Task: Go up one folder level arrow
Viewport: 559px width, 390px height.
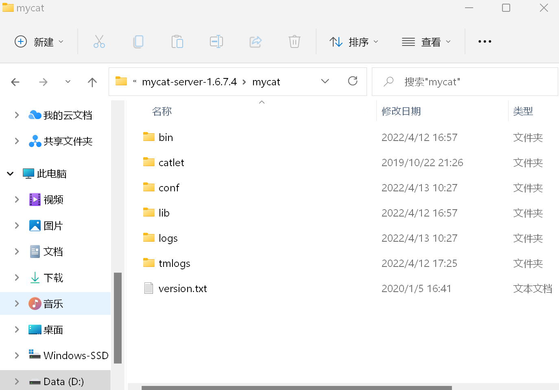Action: (x=92, y=82)
